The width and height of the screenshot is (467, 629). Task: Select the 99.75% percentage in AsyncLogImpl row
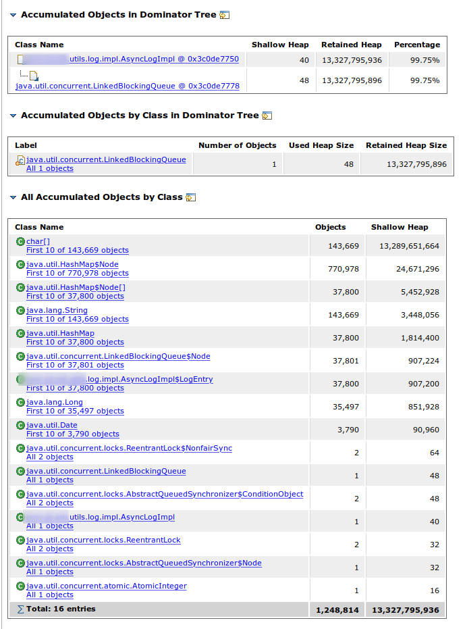(425, 60)
